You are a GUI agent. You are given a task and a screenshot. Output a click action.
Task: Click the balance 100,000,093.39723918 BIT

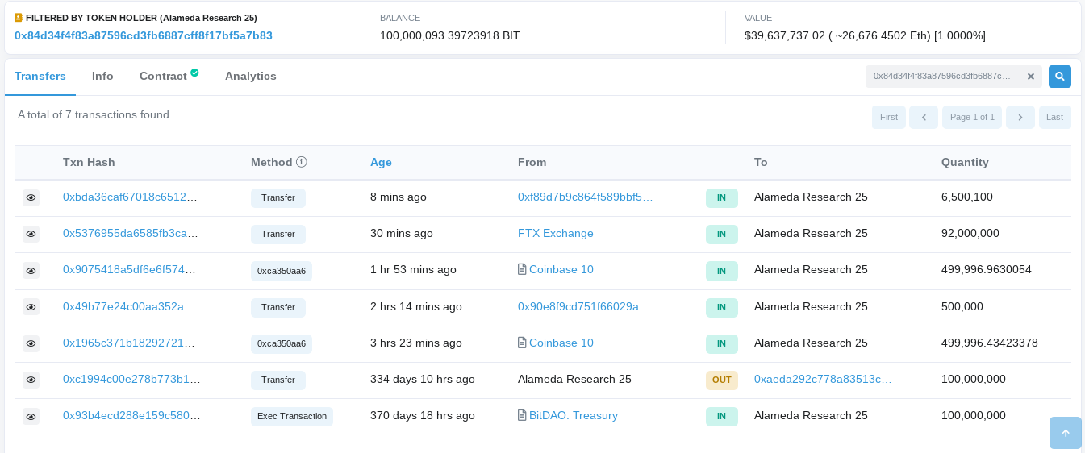450,35
